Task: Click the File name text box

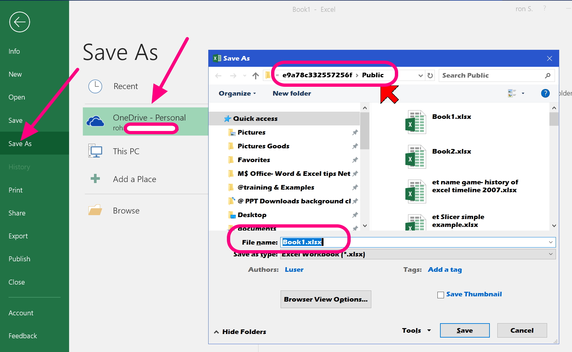Action: (x=418, y=242)
